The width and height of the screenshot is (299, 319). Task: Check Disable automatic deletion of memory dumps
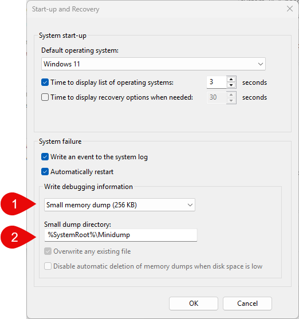(48, 266)
